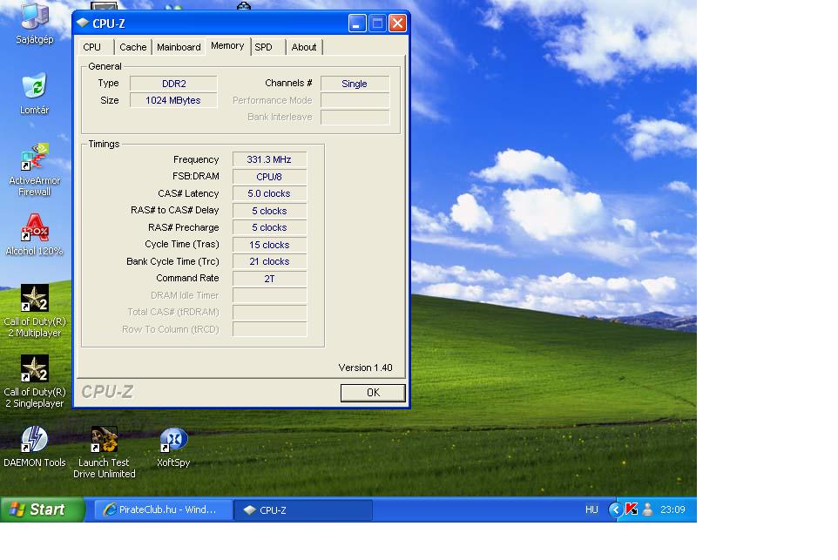
Task: Click the Kaspersky tray icon
Action: [x=632, y=509]
